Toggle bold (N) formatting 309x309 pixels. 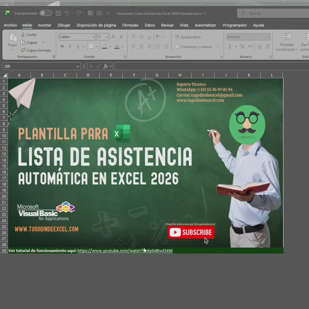62,47
